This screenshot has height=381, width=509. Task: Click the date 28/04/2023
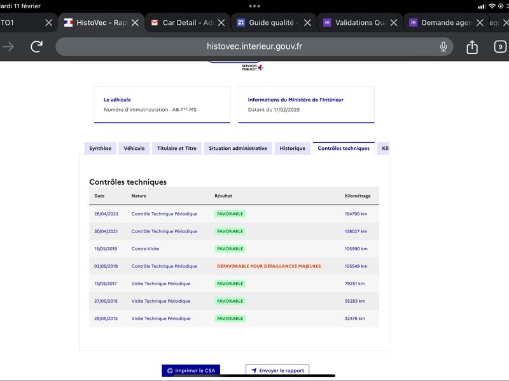(x=106, y=214)
